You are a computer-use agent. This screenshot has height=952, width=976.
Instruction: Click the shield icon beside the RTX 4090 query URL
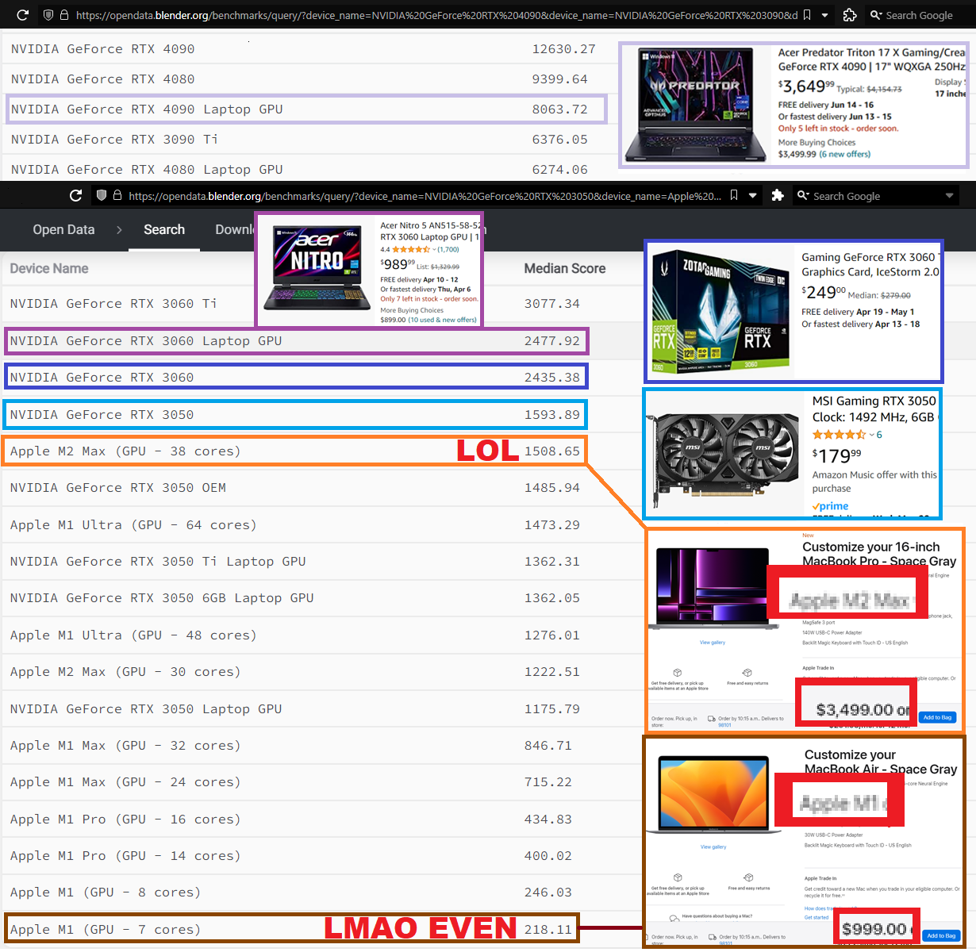[x=48, y=14]
